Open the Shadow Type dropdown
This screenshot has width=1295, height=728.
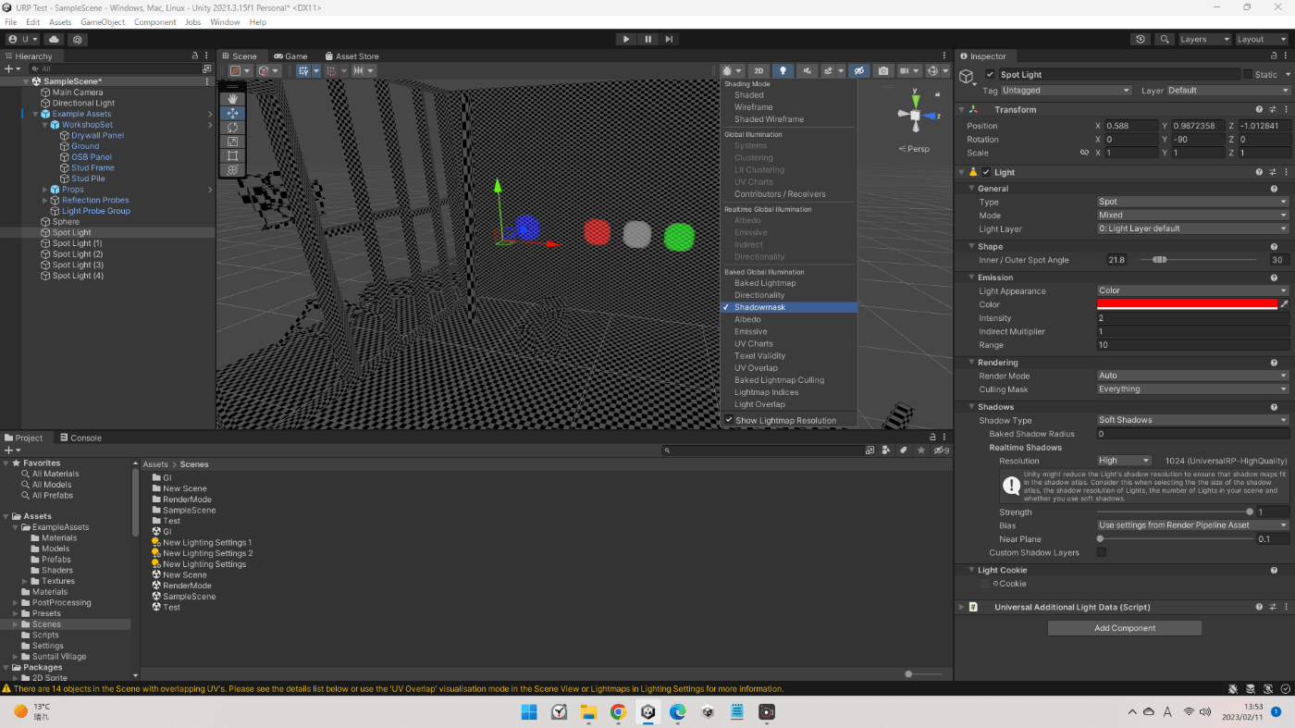point(1192,420)
